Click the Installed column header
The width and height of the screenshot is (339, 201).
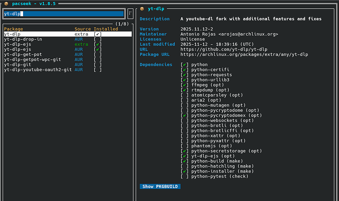coord(106,29)
